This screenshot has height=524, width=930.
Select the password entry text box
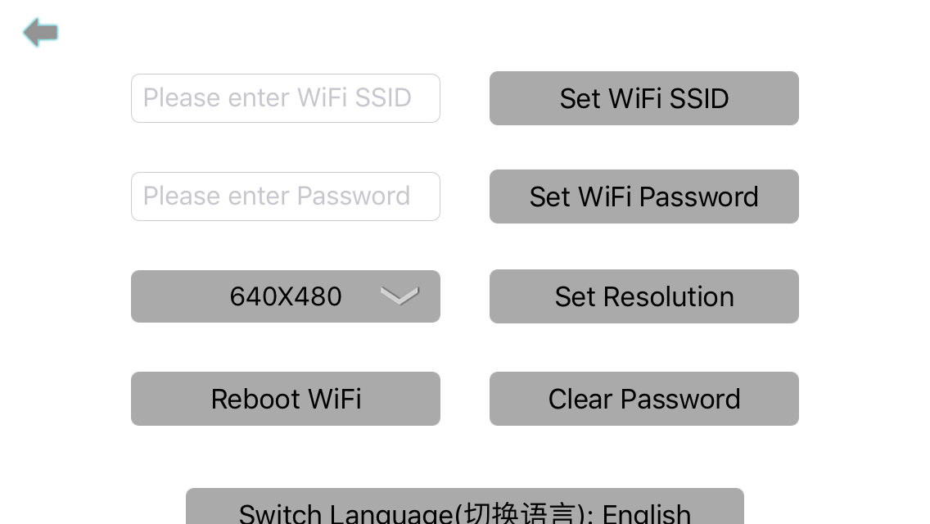point(285,196)
